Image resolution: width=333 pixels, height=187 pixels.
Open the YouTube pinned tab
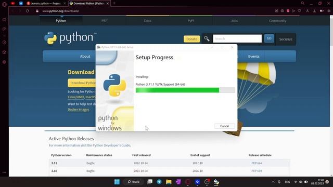12,3
